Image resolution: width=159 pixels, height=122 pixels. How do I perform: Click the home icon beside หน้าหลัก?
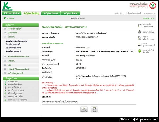(5, 18)
